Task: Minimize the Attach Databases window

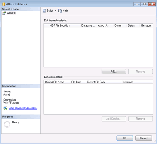Action: click(x=137, y=4)
